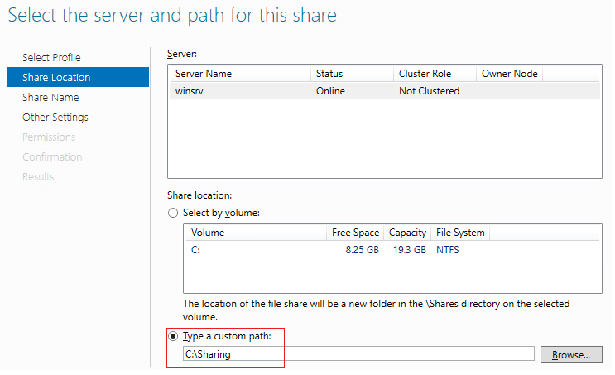Click the Owner Node column header
The height and width of the screenshot is (375, 615).
click(509, 74)
